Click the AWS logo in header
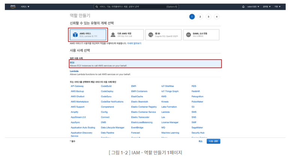The width and height of the screenshot is (288, 164). pos(13,6)
